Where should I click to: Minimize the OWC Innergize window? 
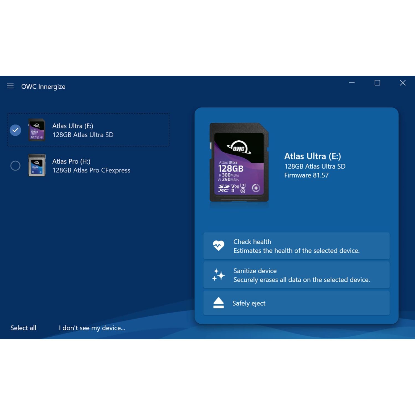pos(352,83)
